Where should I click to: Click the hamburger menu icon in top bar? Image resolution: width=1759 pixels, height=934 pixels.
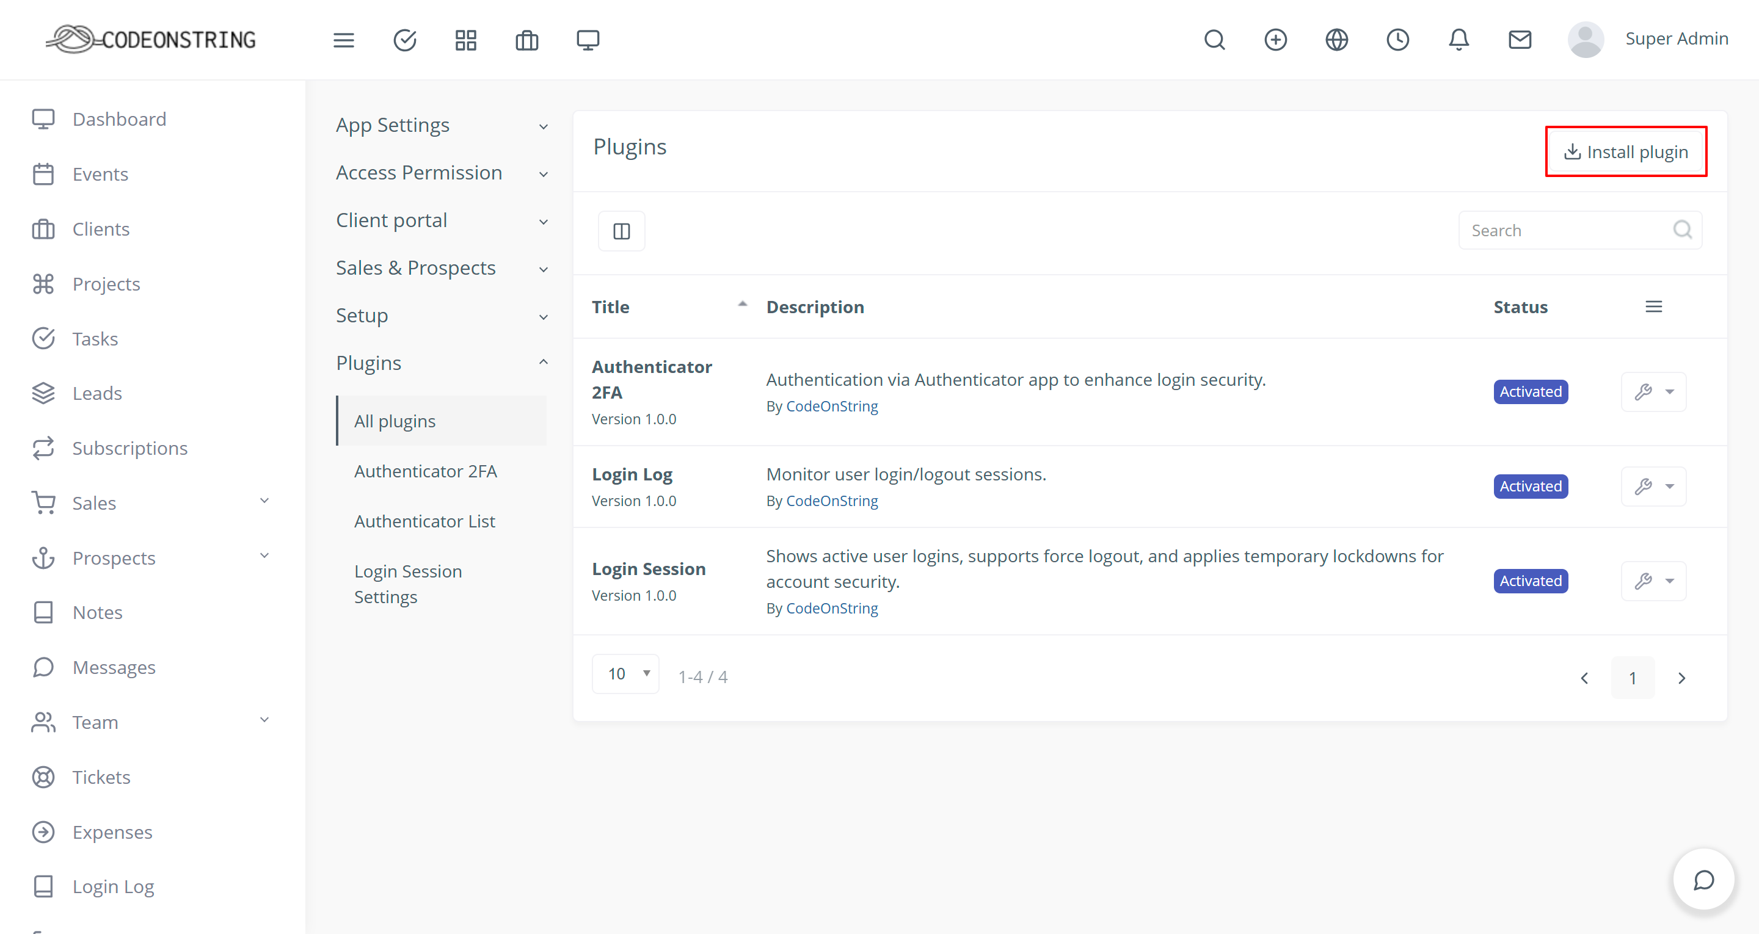coord(343,40)
